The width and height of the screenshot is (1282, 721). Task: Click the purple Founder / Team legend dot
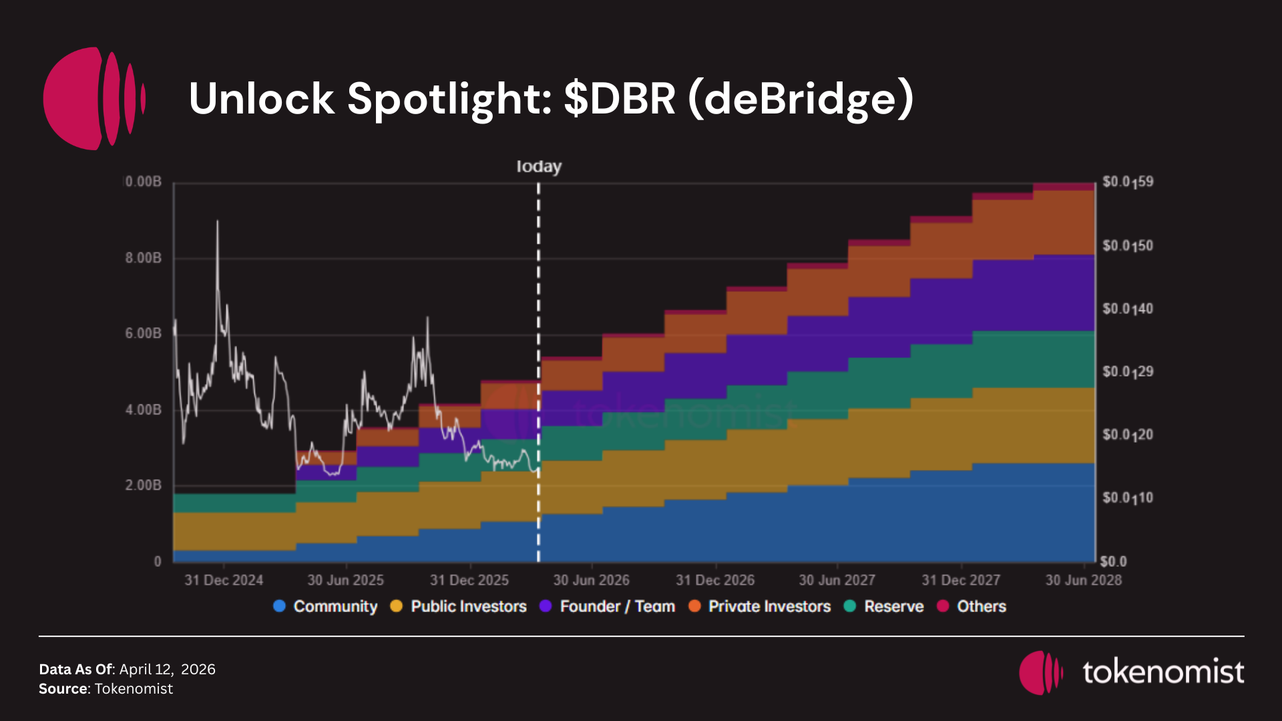[x=546, y=606]
